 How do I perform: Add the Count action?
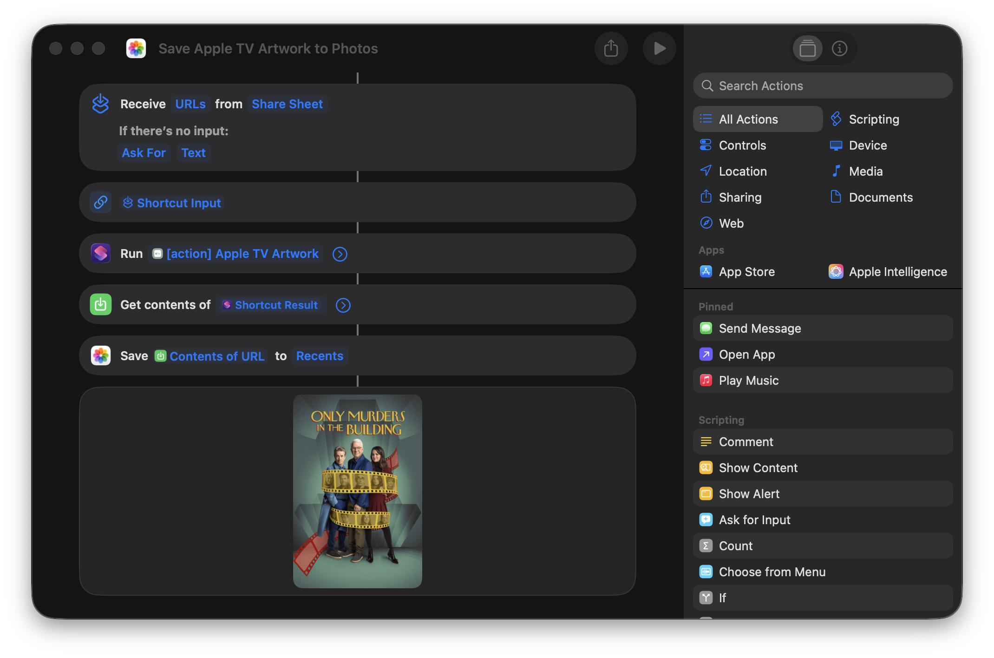(823, 546)
